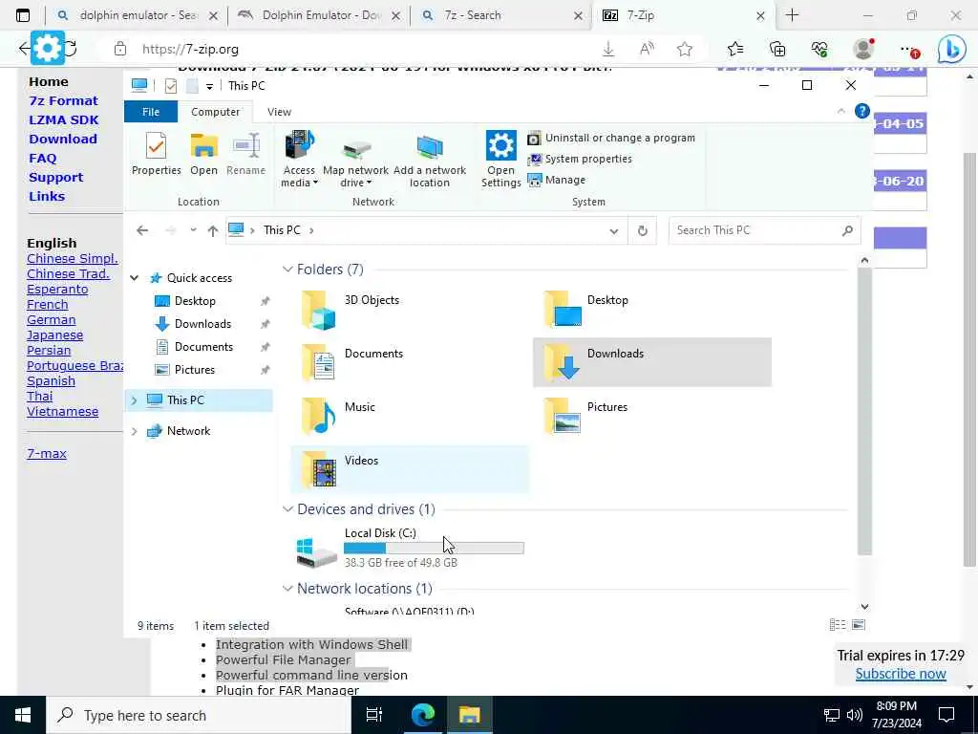Open the quick access toolbar dropdown
This screenshot has height=734, width=978.
click(x=209, y=86)
